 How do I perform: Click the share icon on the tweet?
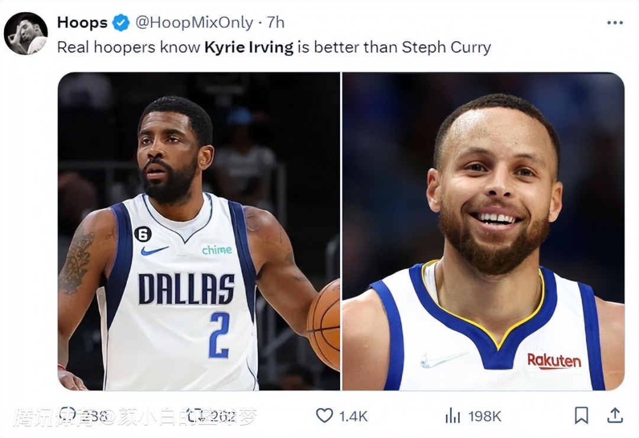pyautogui.click(x=615, y=416)
